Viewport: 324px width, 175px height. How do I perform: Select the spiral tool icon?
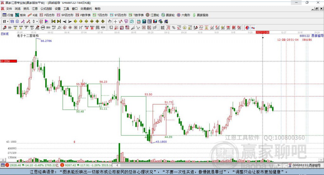[32, 28]
